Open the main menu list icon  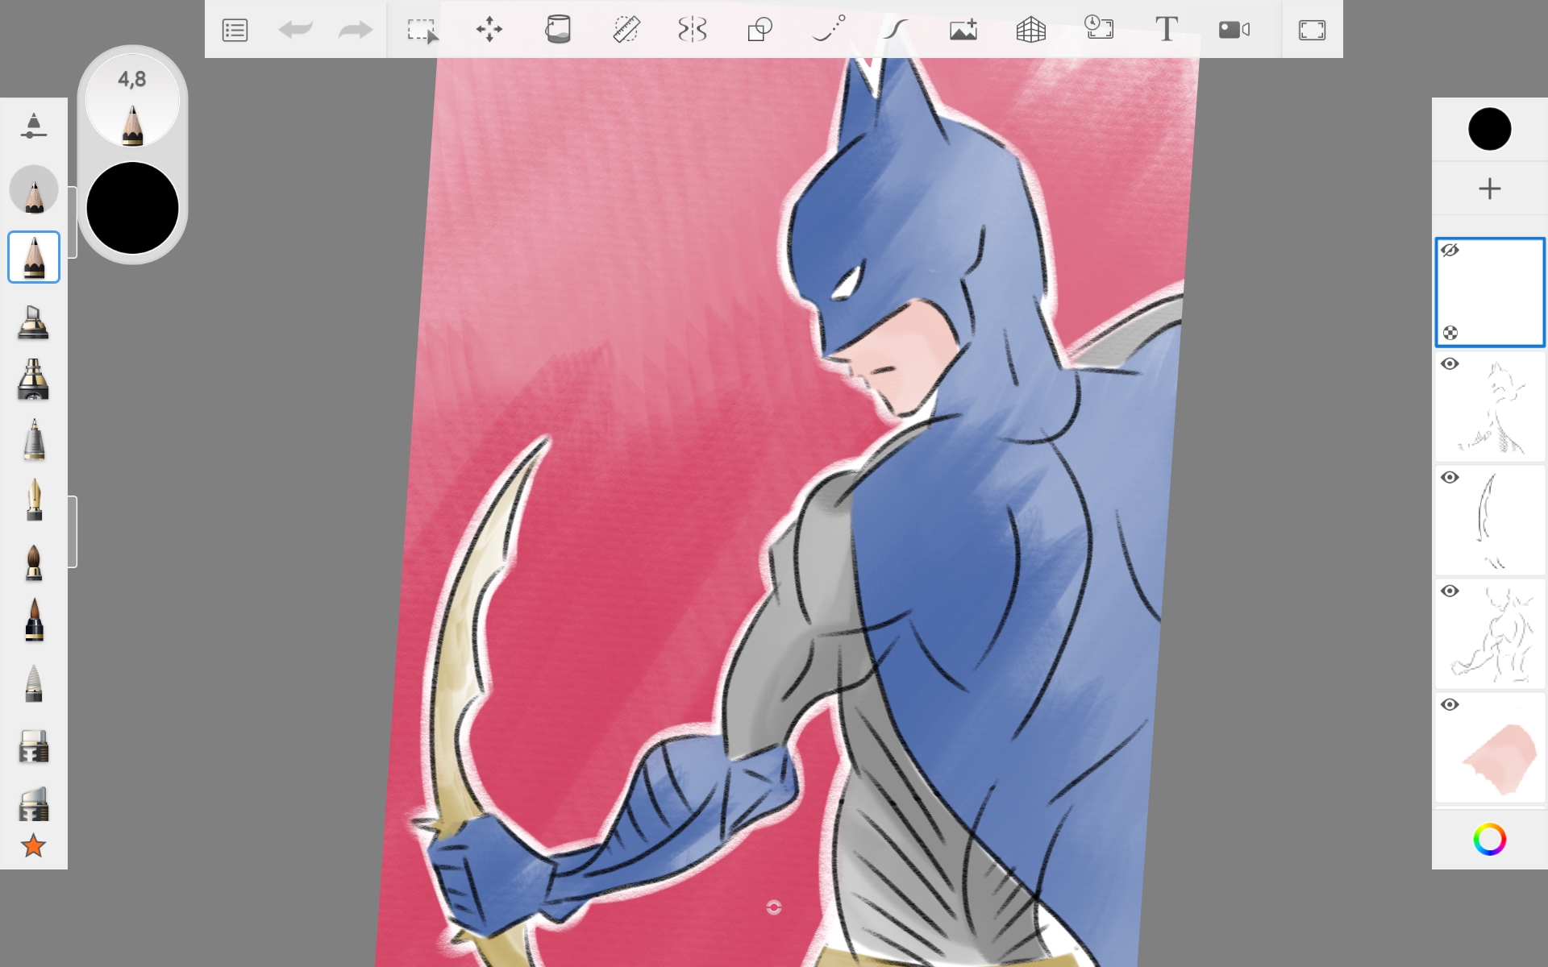(235, 31)
